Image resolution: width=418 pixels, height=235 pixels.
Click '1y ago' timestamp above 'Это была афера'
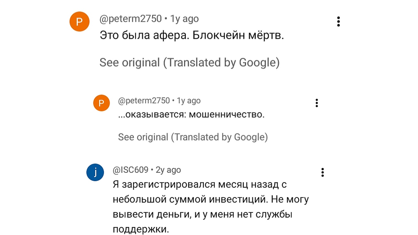pos(184,19)
